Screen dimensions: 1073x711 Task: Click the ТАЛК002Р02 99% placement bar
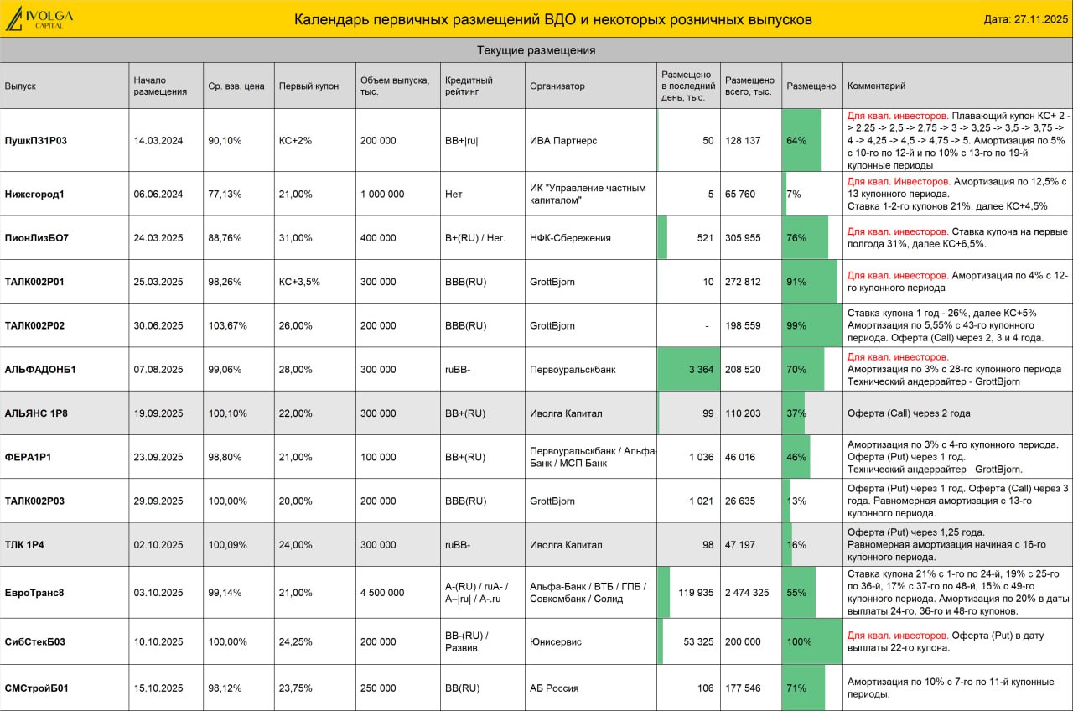pos(811,325)
